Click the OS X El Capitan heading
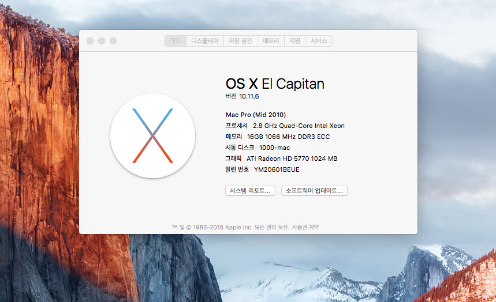Image resolution: width=496 pixels, height=302 pixels. coord(275,84)
